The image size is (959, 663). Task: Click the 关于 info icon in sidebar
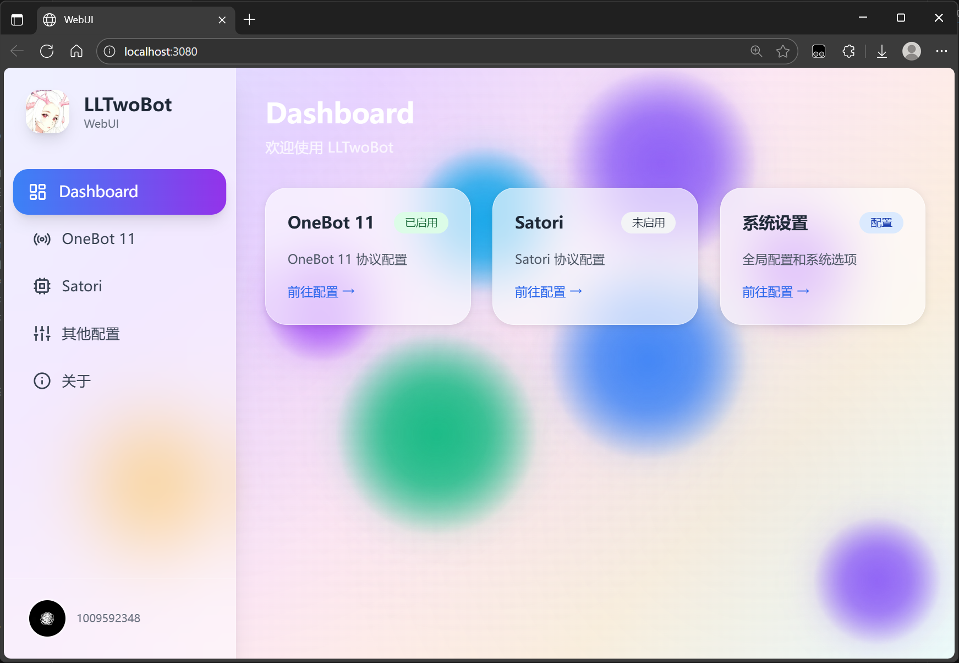tap(42, 381)
